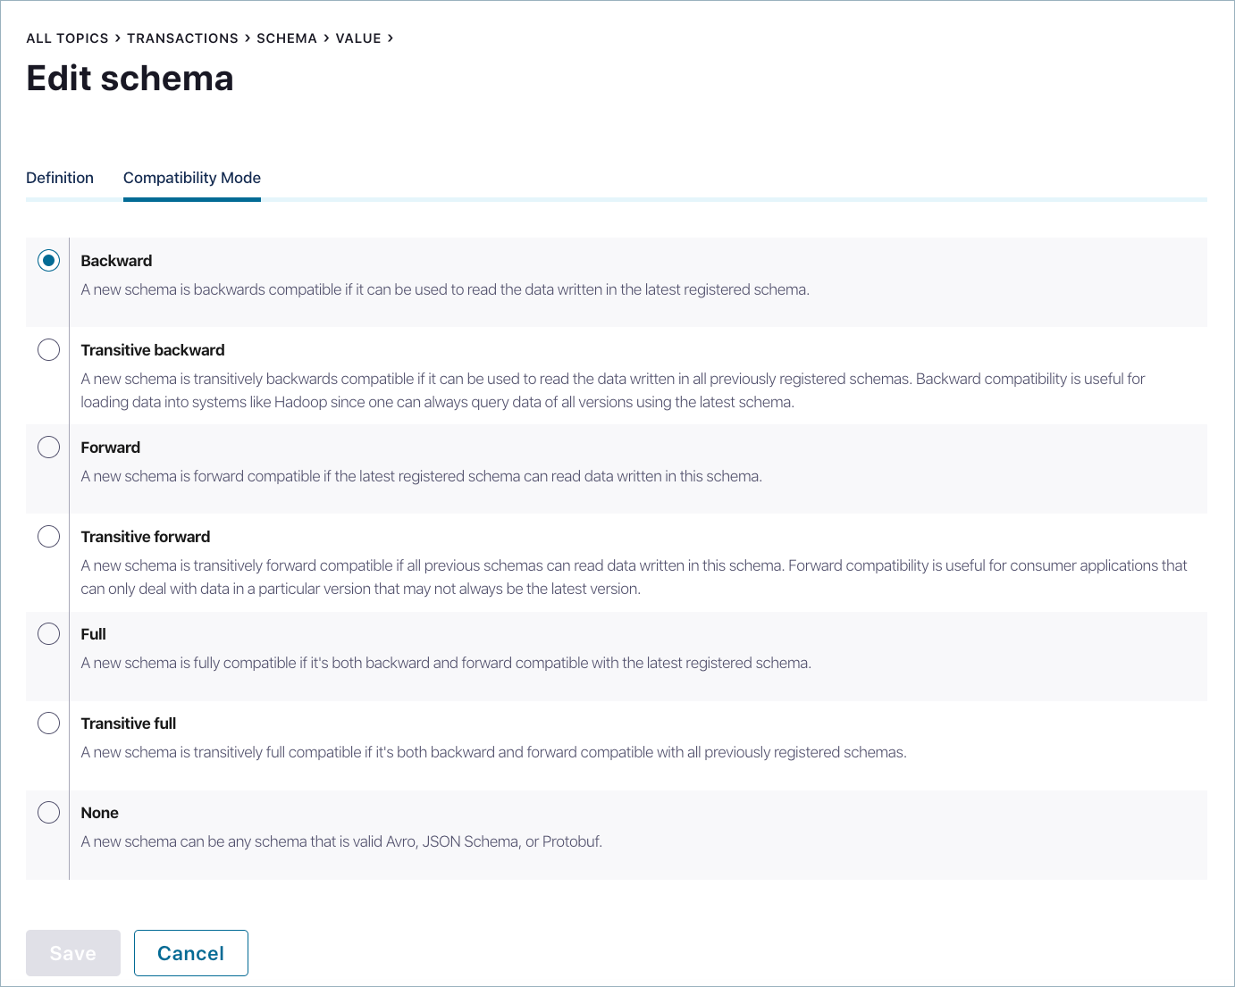Choose the Forward compatibility radio button
This screenshot has width=1235, height=987.
coord(49,447)
